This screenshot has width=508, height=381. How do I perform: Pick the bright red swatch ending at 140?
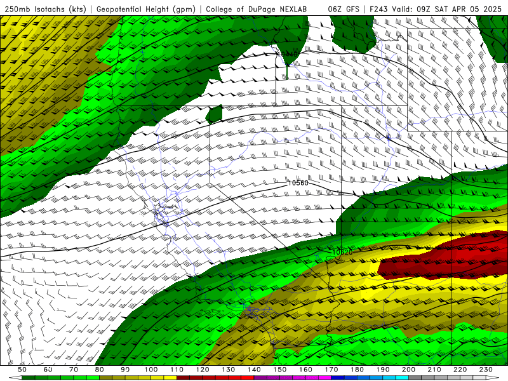(248, 378)
